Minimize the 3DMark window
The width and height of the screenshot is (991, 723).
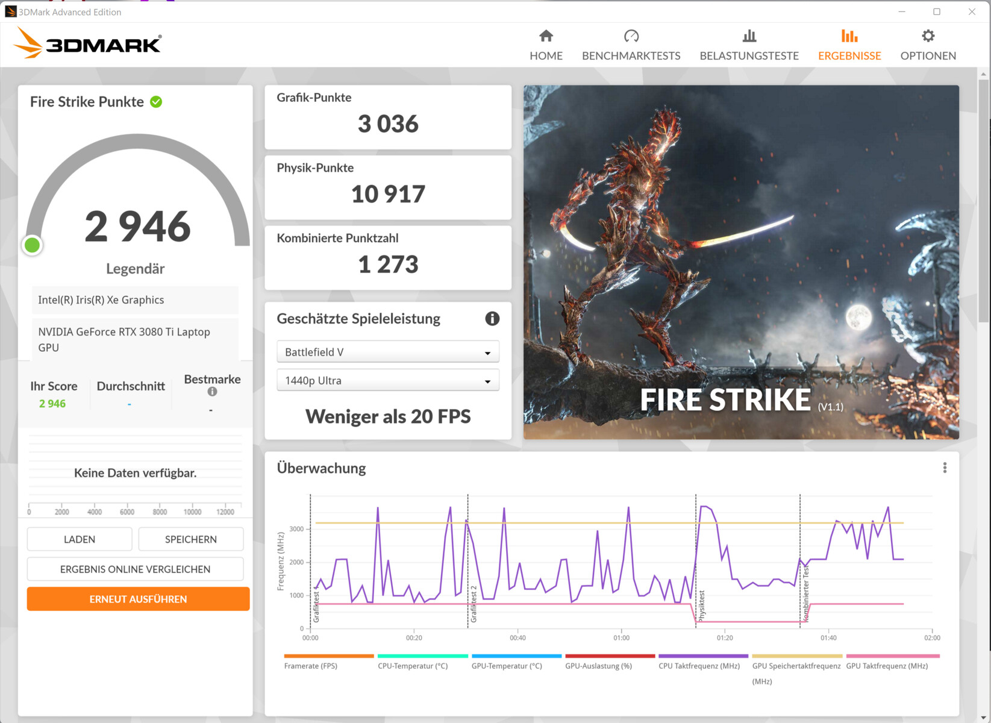902,11
